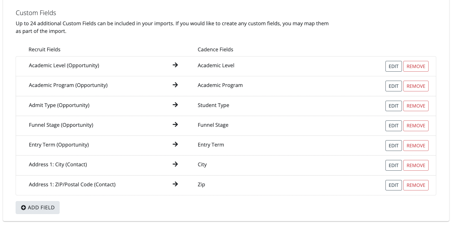Remove the Zip field mapping
This screenshot has width=453, height=225.
pyautogui.click(x=416, y=185)
